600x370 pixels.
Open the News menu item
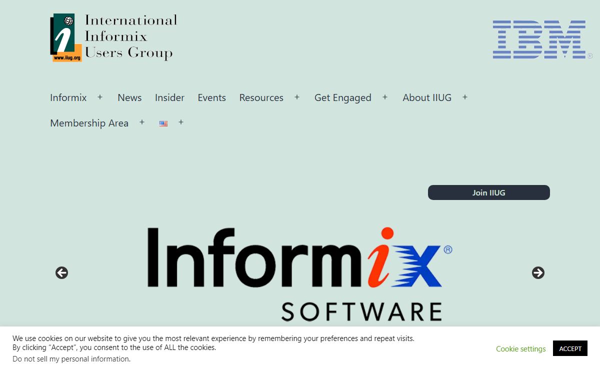(x=129, y=97)
